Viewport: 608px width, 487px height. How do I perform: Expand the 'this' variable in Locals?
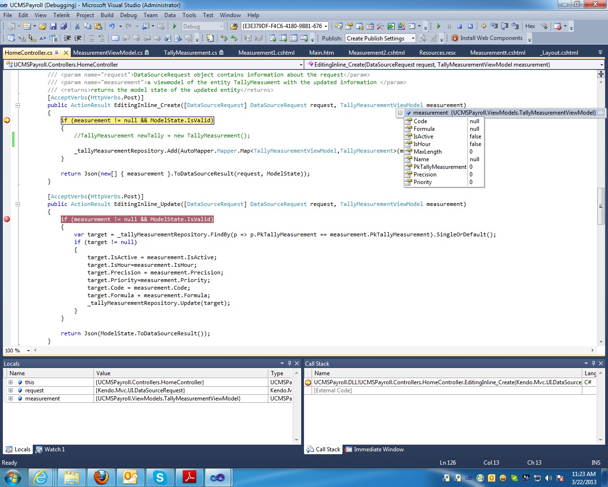click(11, 382)
